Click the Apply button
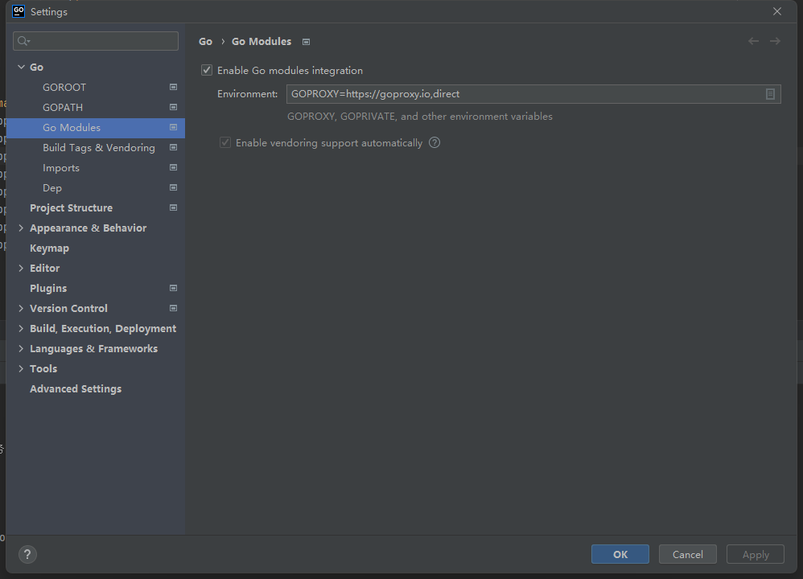The width and height of the screenshot is (803, 579). pyautogui.click(x=756, y=554)
